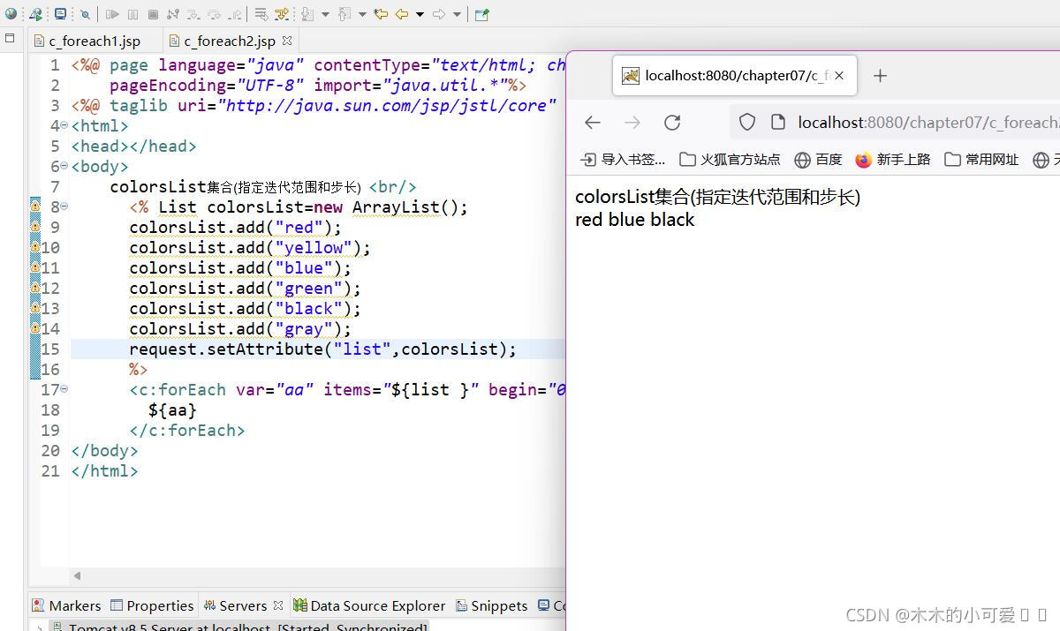
Task: Open the dropdown next to the Forward arrow
Action: (456, 12)
